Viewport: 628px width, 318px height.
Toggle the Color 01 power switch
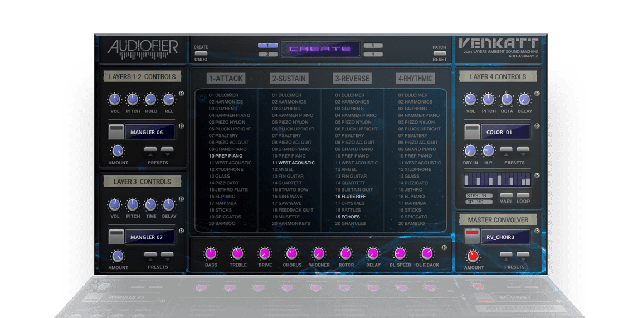pos(472,132)
